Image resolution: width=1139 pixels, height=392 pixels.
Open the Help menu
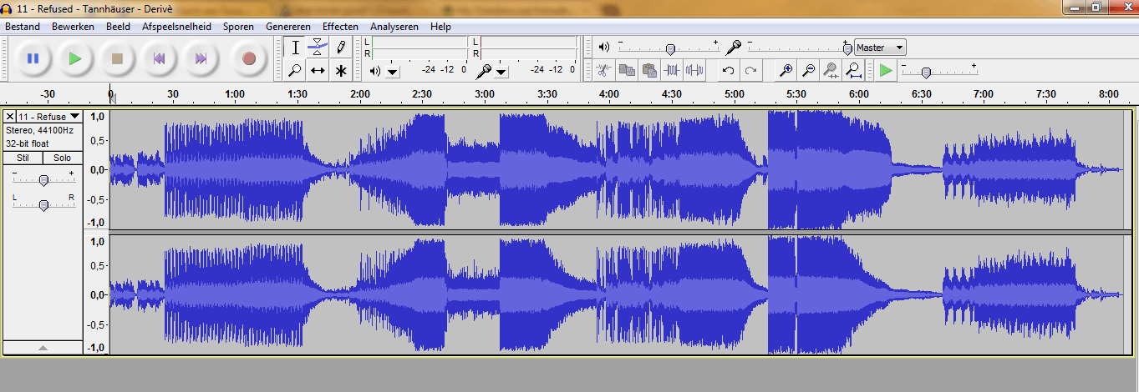click(x=440, y=27)
